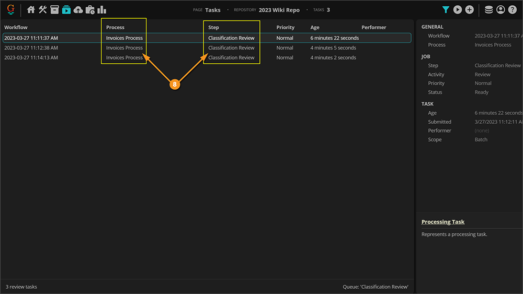Go to the Home page icon

(31, 9)
